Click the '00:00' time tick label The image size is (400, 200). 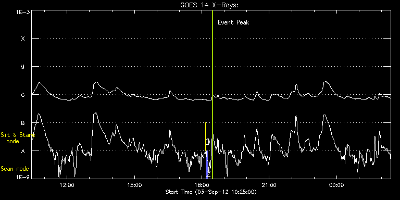336,185
